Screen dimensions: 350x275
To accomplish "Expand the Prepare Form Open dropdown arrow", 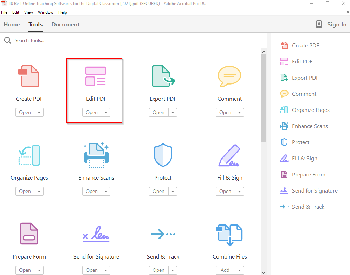I will point(39,270).
